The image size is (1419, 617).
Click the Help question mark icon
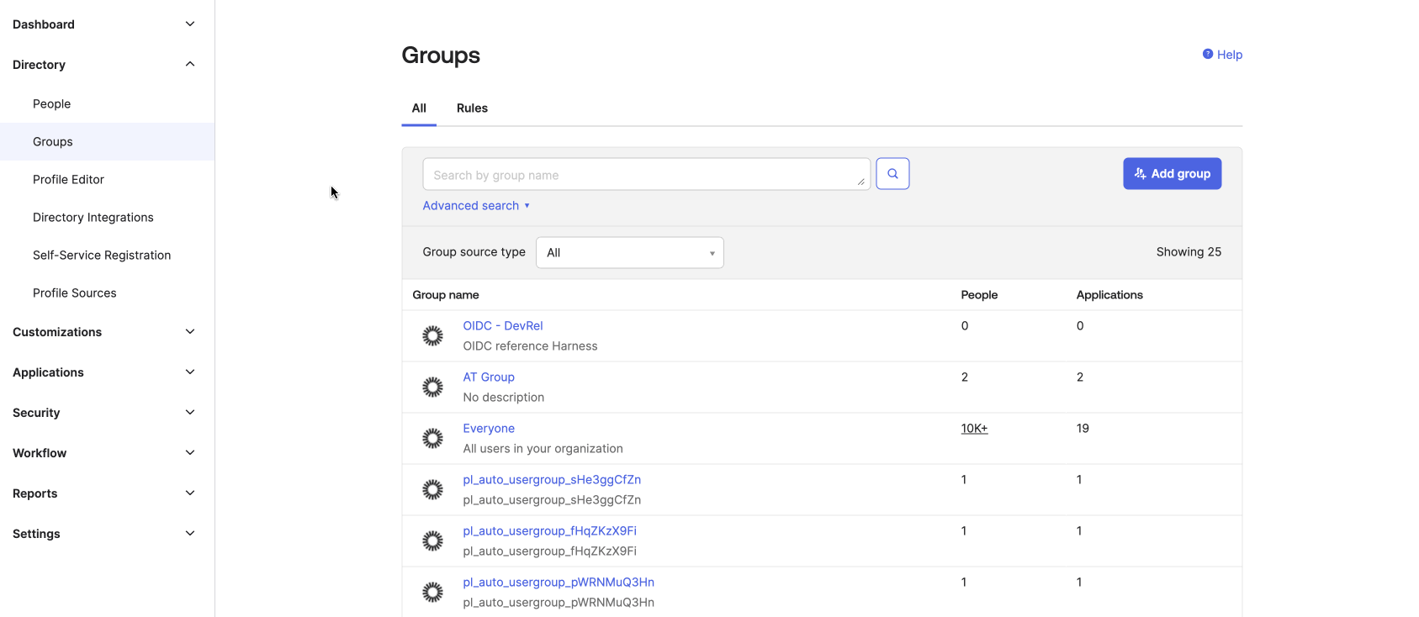pyautogui.click(x=1207, y=54)
